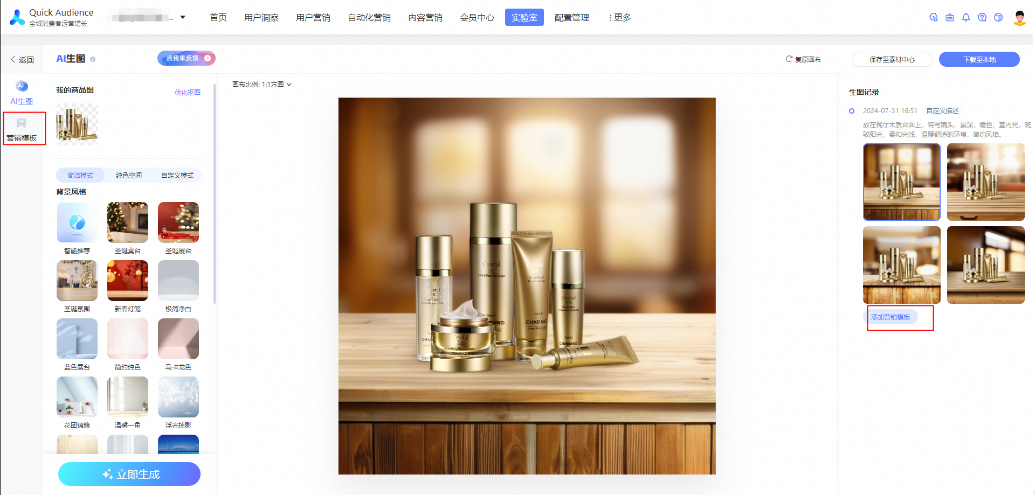
Task: Click the Quick Audience logo icon
Action: pyautogui.click(x=17, y=17)
